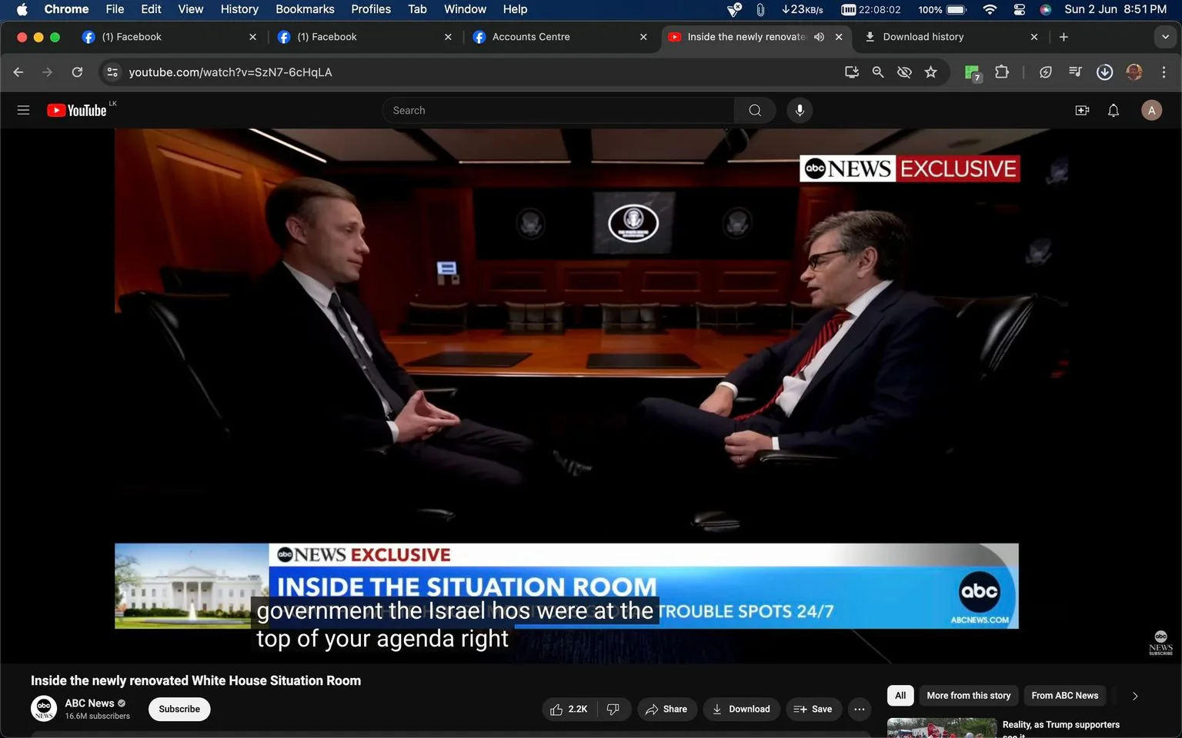
Task: Open zoom magnifier icon in address bar
Action: [878, 72]
